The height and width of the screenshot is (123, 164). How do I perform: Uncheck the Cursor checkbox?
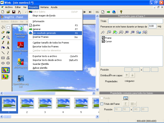coord(103,41)
